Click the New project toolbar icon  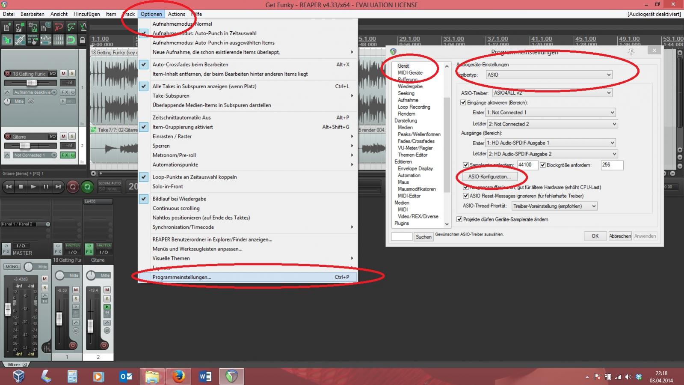[7, 27]
